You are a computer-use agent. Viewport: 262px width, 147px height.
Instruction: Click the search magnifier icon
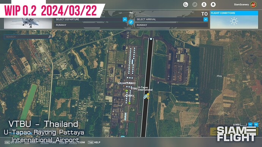50,36
